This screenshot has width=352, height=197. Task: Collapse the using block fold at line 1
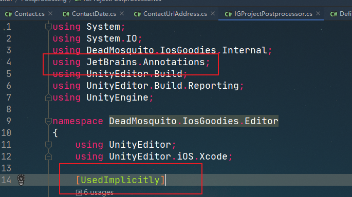click(x=48, y=27)
